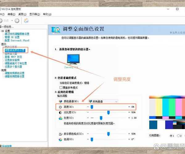Click the 色调 hue slider thumb
Viewport: 185px width, 154px height.
point(92,140)
